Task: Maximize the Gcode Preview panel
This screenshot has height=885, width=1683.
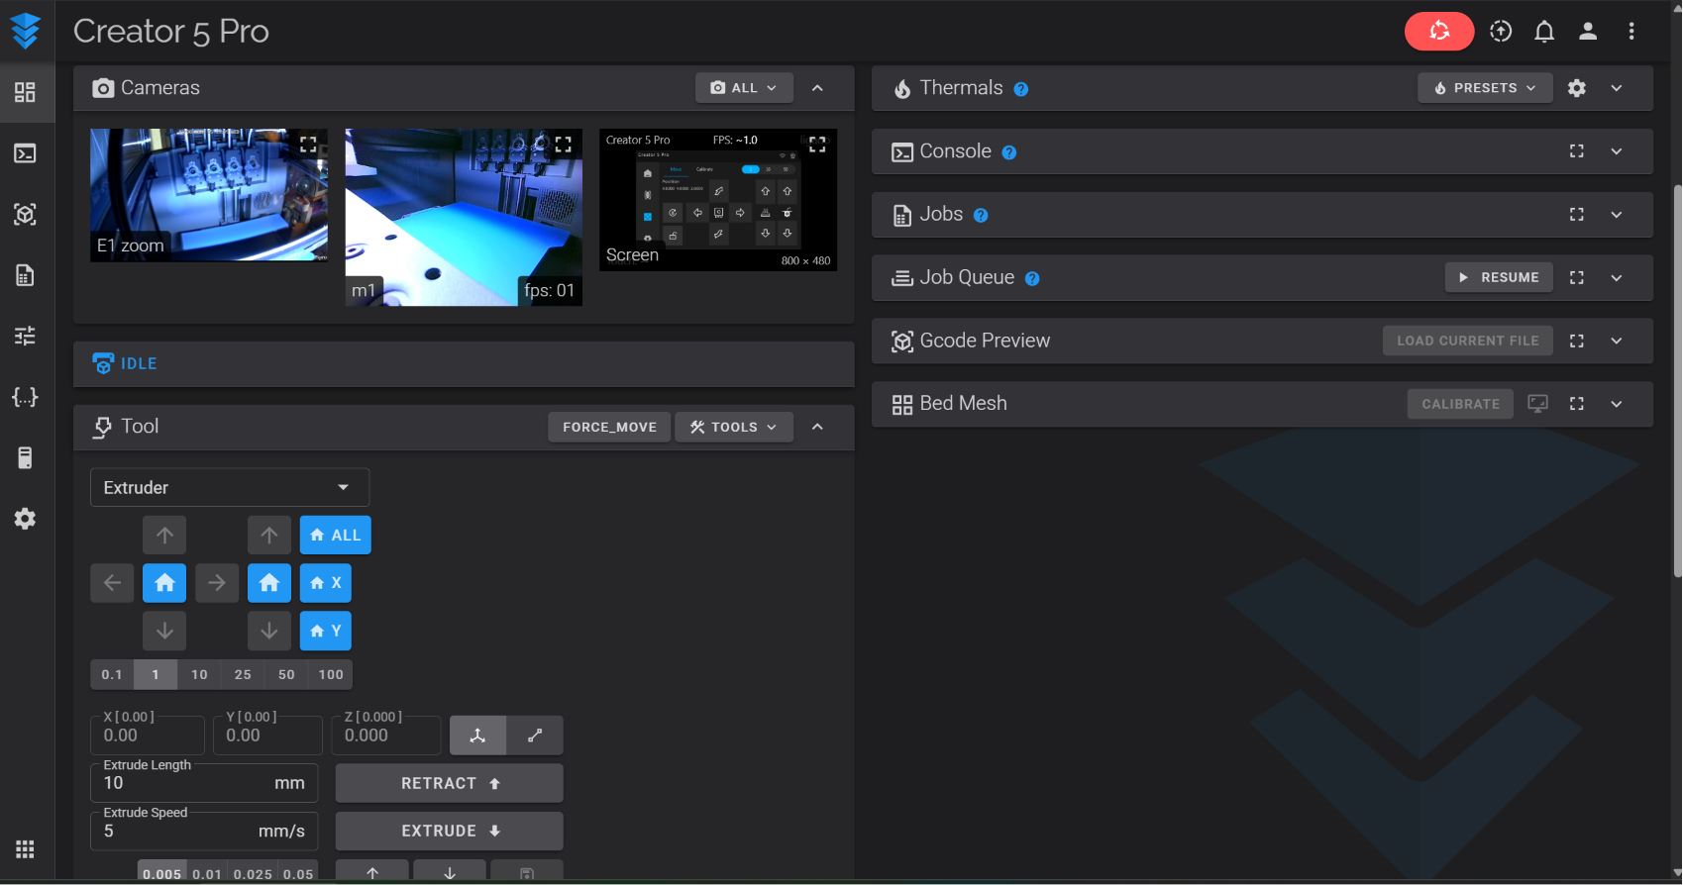Action: 1577,341
